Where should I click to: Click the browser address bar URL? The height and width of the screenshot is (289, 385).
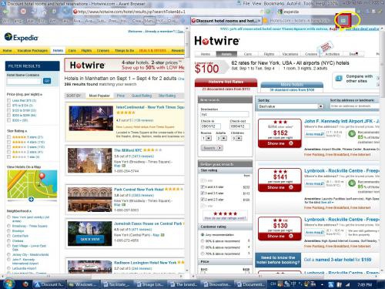coord(132,12)
